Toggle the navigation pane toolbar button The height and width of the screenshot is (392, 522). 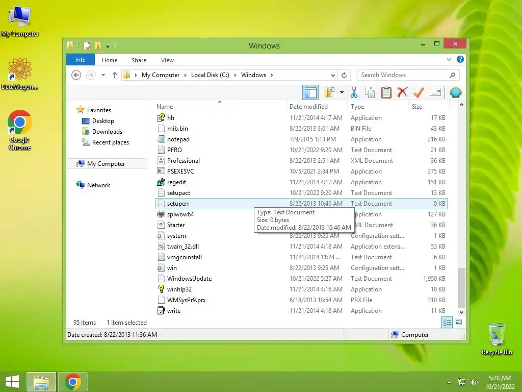tap(310, 92)
